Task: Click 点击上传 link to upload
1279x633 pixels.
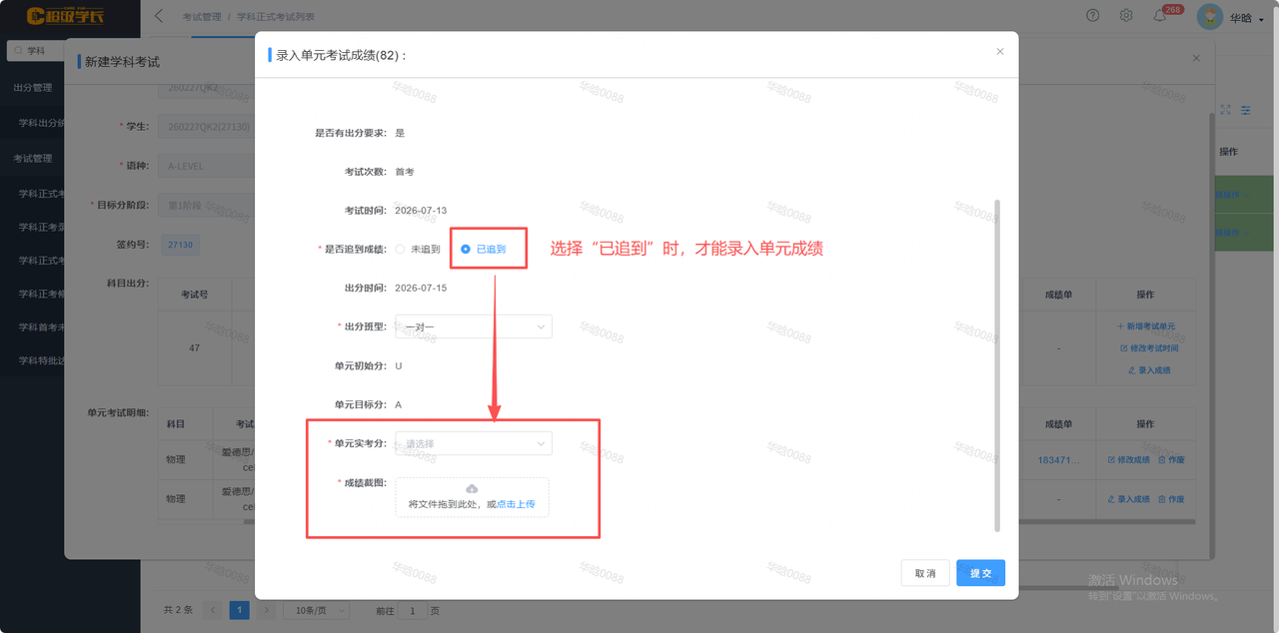Action: [516, 504]
